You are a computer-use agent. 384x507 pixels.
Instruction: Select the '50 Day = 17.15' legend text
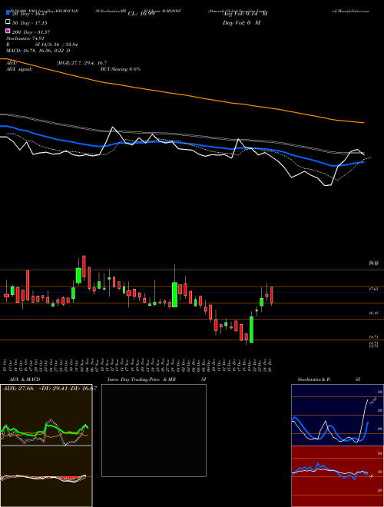tap(30, 23)
